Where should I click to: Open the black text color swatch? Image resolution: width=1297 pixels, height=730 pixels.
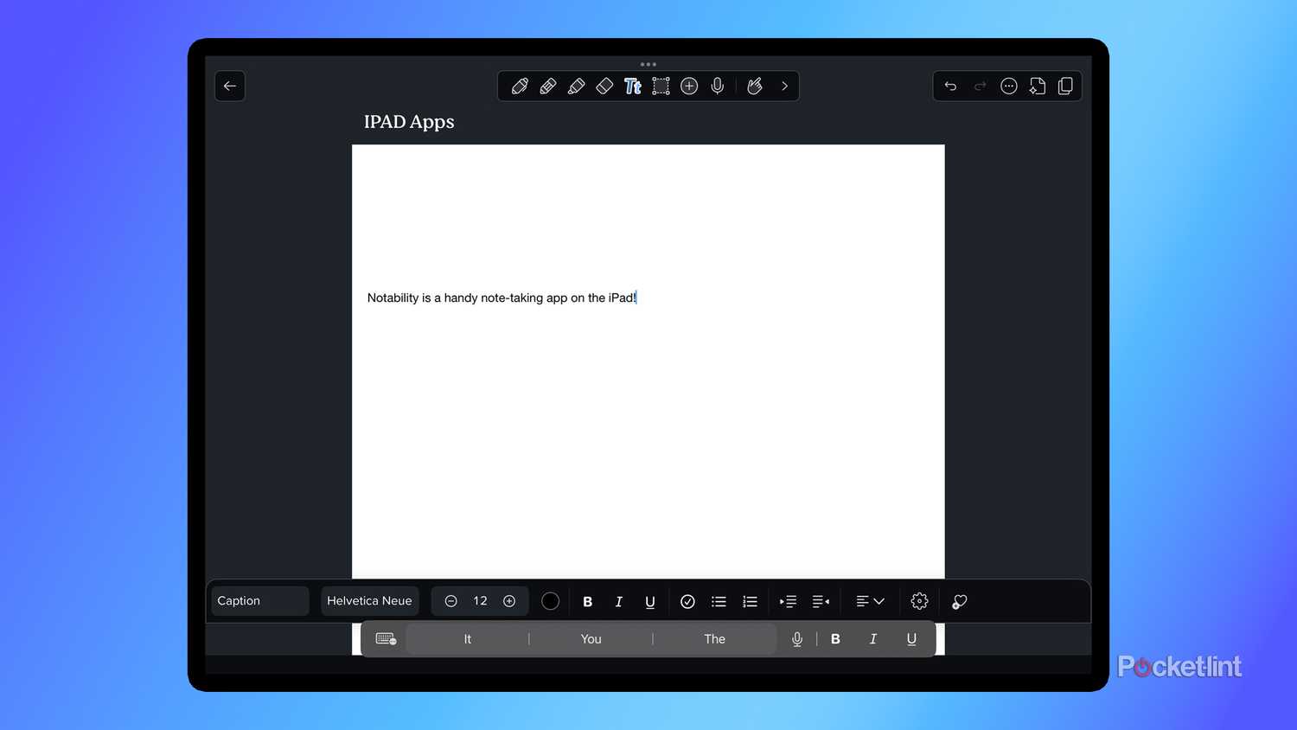tap(550, 602)
